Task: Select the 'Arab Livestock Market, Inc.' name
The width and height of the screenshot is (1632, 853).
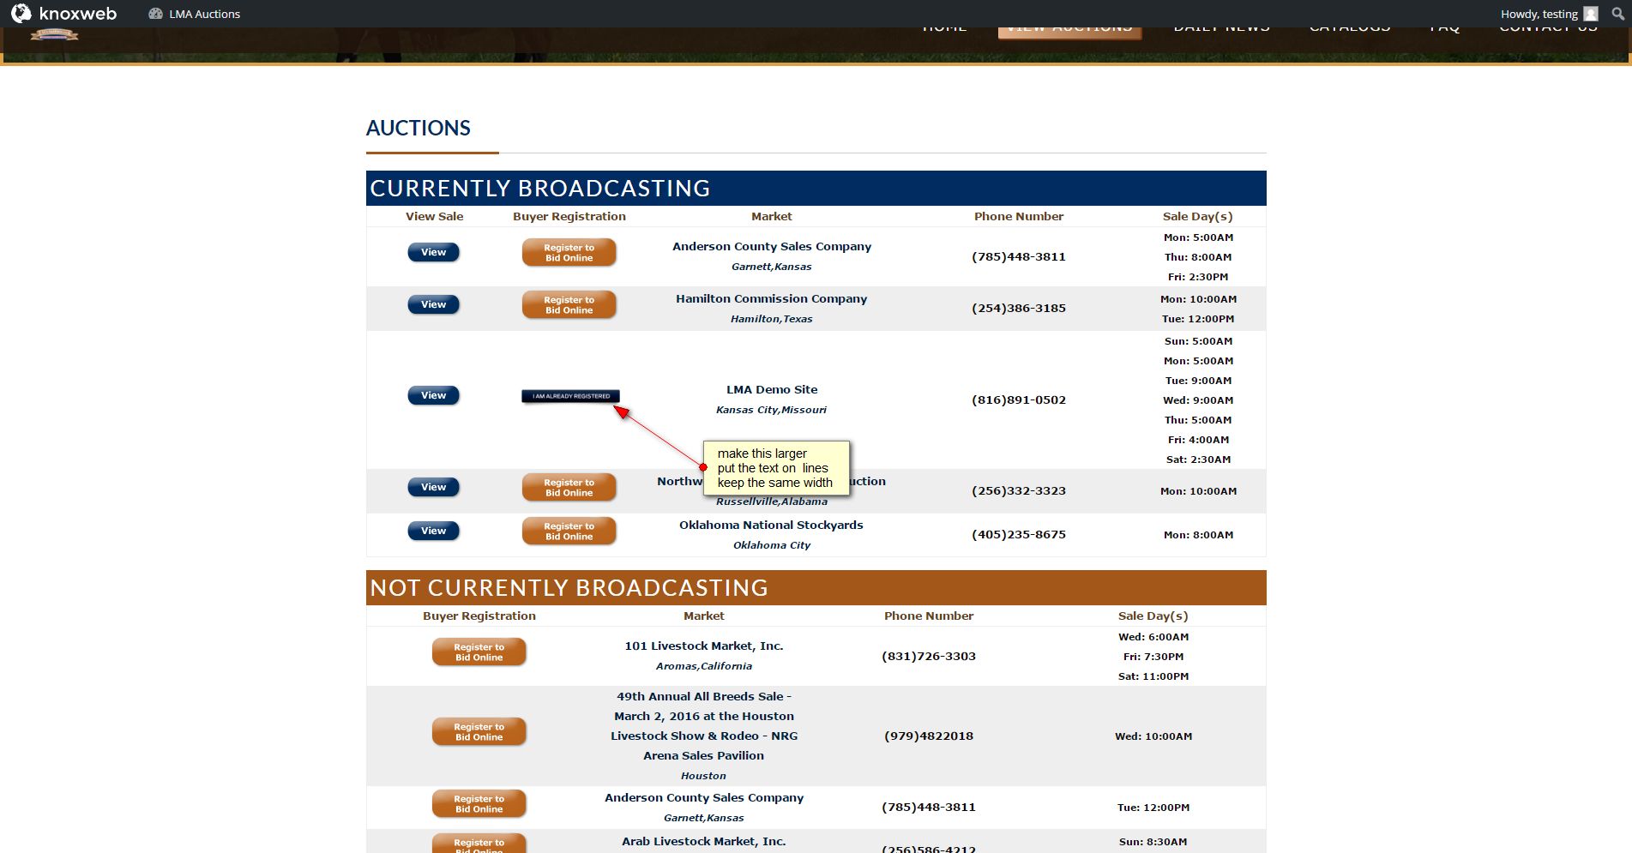Action: 704,841
